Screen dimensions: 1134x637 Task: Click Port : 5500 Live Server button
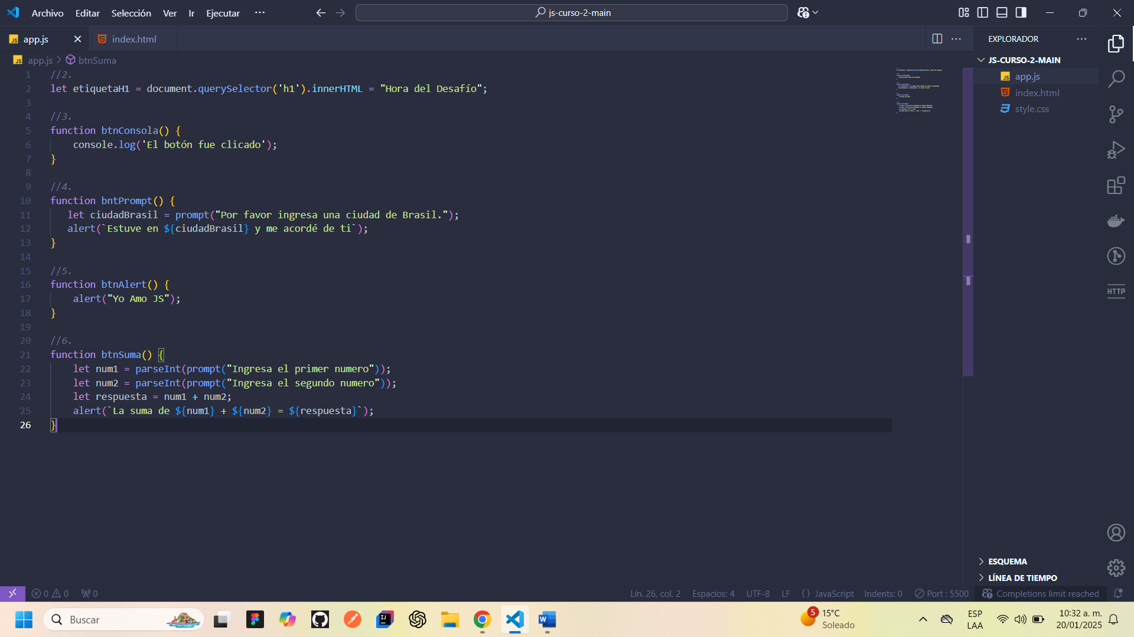942,593
